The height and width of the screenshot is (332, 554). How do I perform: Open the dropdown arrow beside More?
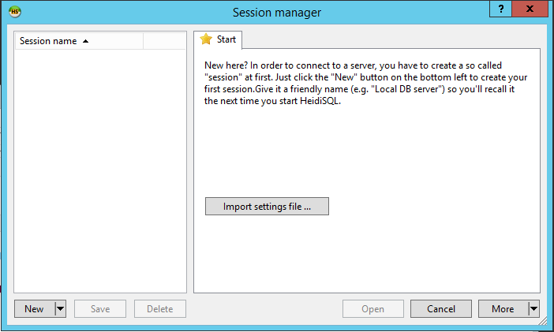coord(533,309)
